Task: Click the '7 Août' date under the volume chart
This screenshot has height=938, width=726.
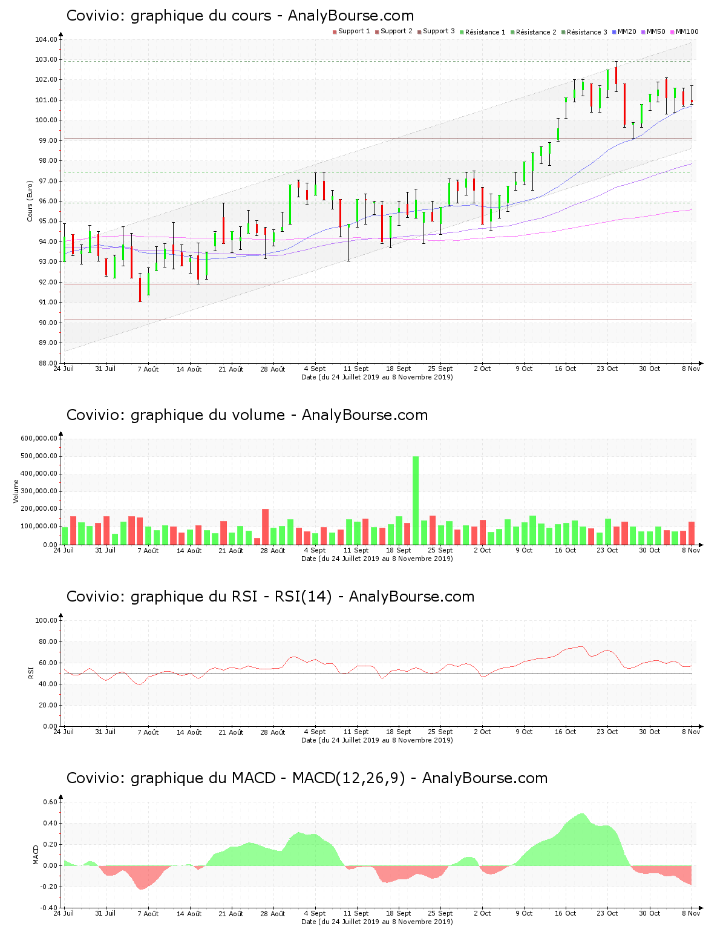Action: [x=148, y=550]
